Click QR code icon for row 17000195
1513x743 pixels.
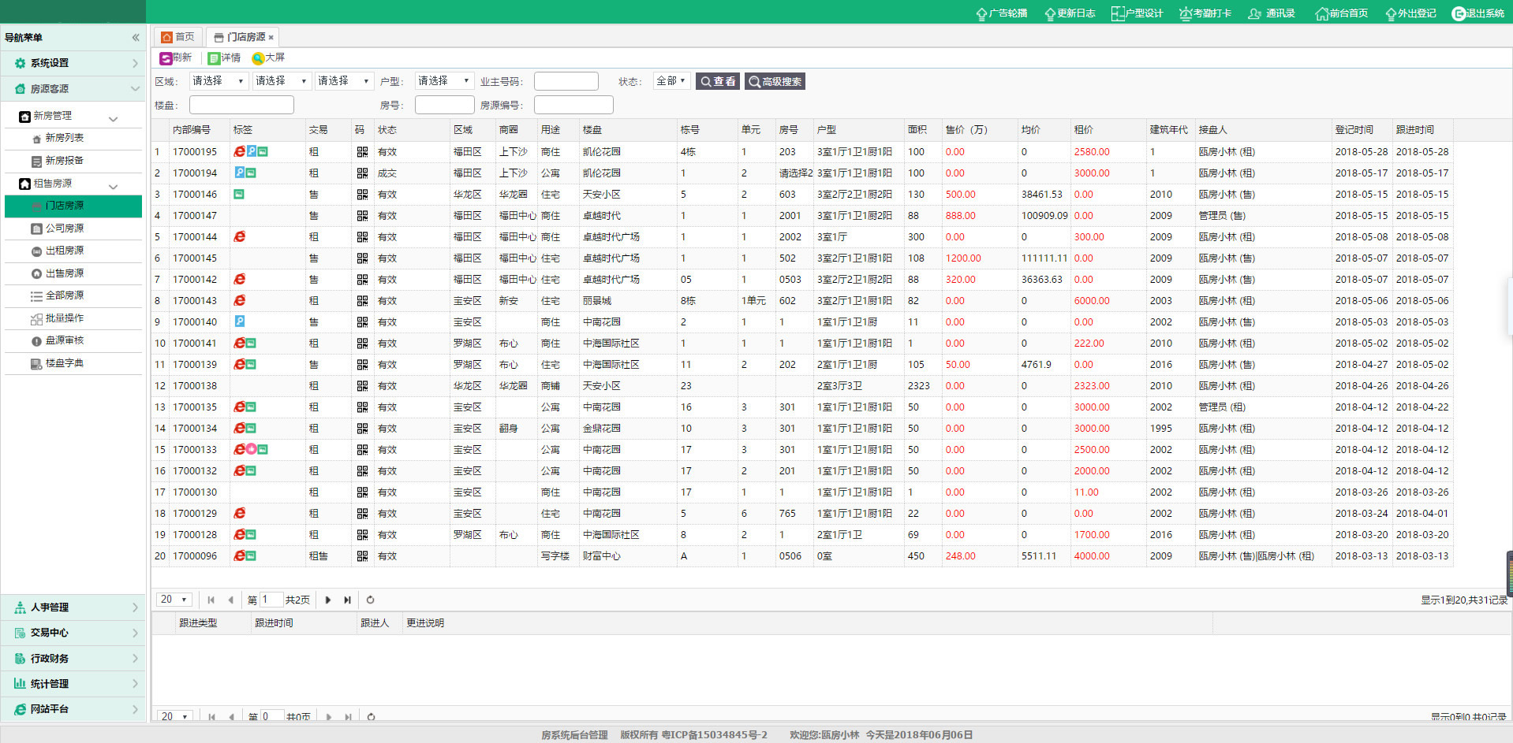(362, 152)
